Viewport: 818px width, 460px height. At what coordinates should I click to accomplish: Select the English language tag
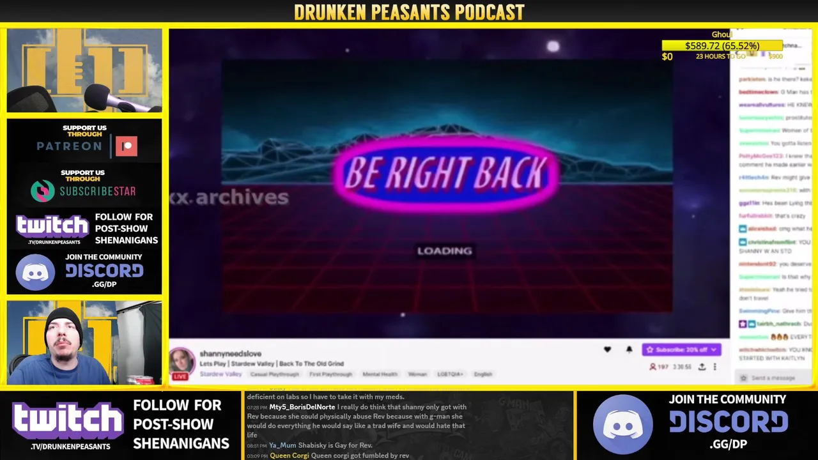tap(483, 374)
